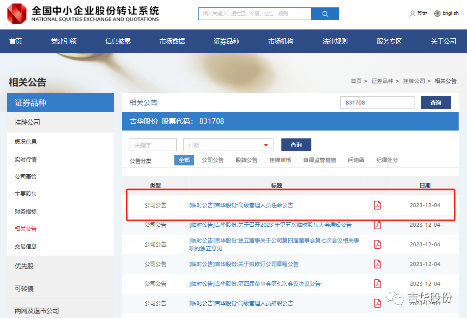The height and width of the screenshot is (318, 467).
Task: Open sidebar item 概况信息
Action: click(x=26, y=142)
